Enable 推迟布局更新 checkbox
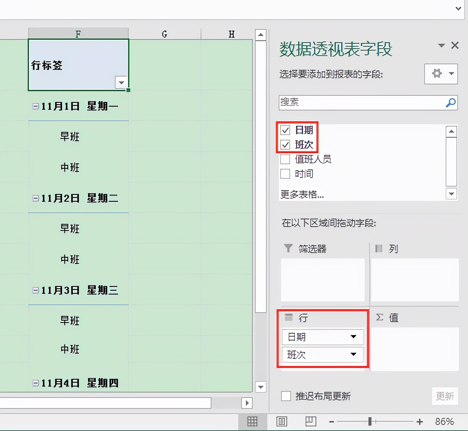This screenshot has height=431, width=468. tap(286, 396)
